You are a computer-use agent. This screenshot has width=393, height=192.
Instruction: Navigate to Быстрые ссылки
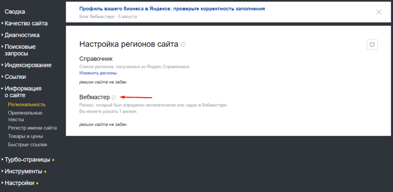coord(27,145)
